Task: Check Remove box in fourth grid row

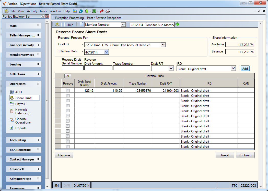Action: tap(68, 106)
